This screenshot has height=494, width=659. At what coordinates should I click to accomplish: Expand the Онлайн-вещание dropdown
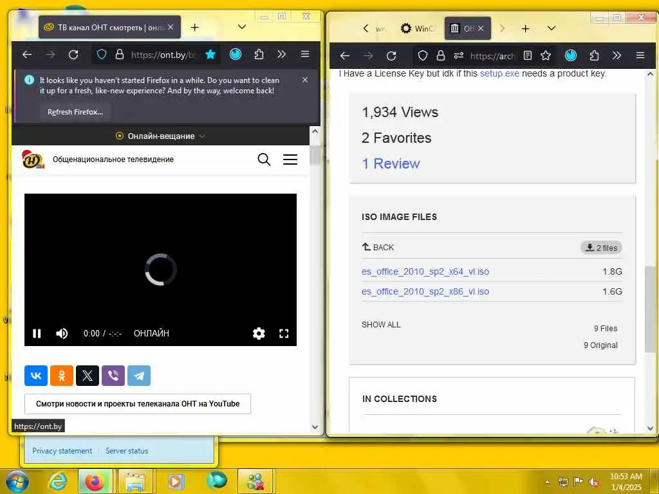[161, 136]
